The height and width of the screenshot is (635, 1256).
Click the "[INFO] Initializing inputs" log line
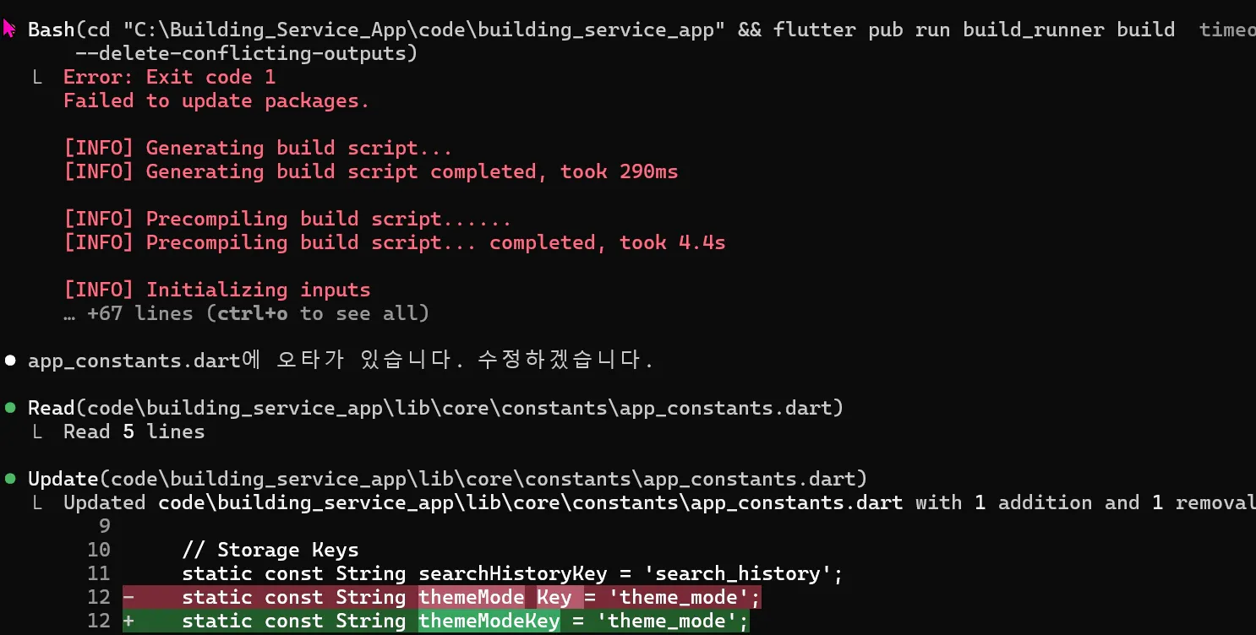coord(217,290)
